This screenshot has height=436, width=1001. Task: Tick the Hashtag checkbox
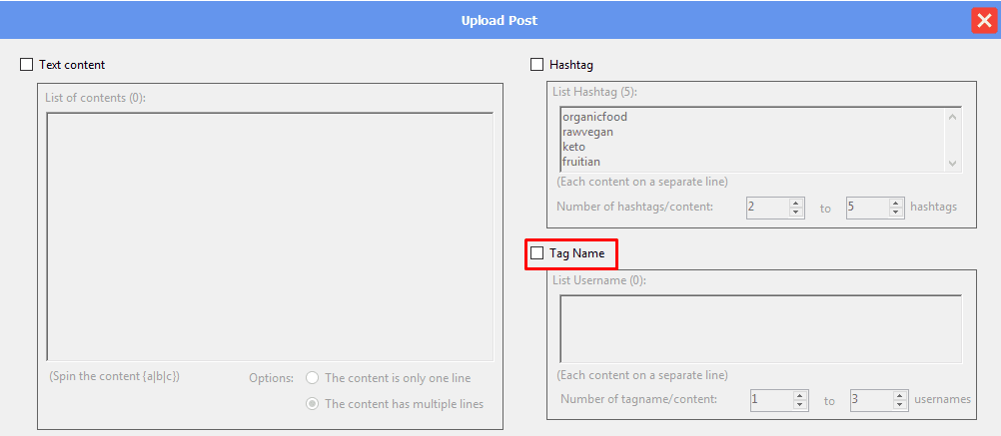pos(537,65)
